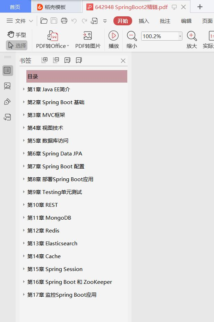Switch to the 插入 ribbon tab
Viewport: 214px width, 322px height.
click(144, 21)
